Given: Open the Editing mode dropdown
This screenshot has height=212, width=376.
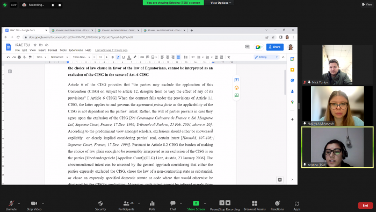Looking at the screenshot, I should pos(266,57).
